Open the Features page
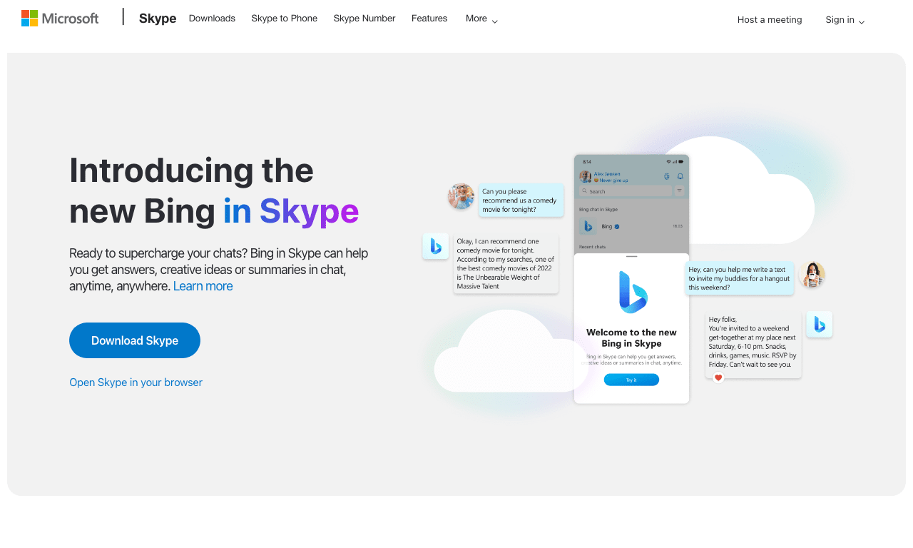This screenshot has height=548, width=913. (x=429, y=19)
